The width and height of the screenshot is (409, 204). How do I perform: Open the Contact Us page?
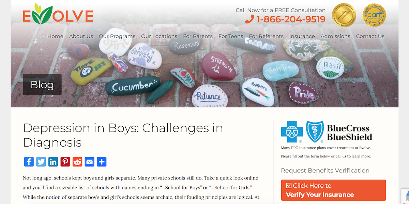(x=370, y=36)
